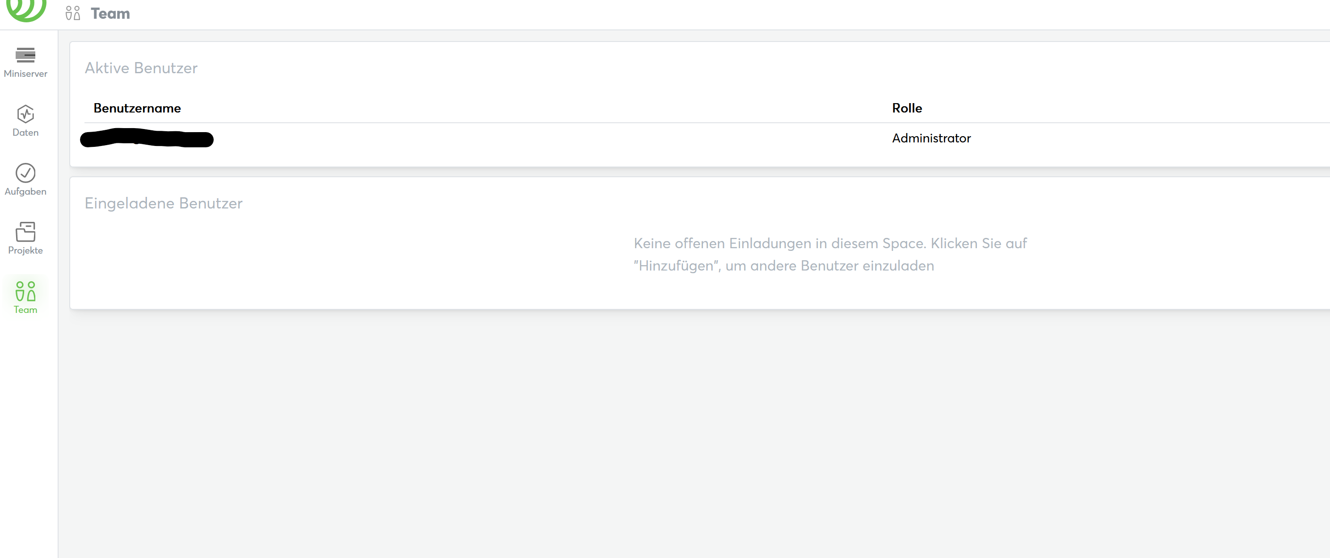
Task: Click the Team header title
Action: click(x=110, y=13)
